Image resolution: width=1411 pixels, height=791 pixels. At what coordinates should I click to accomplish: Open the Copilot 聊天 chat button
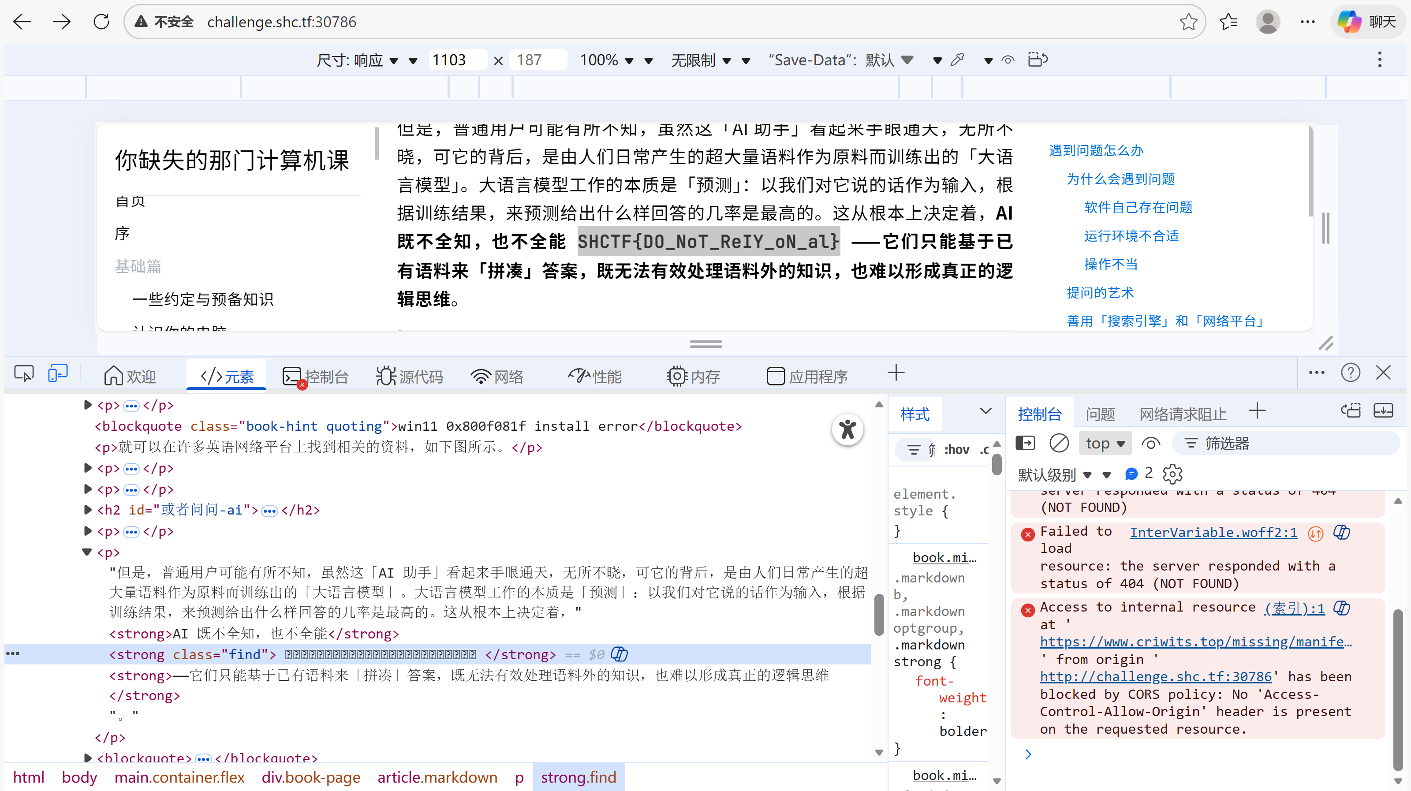pos(1367,22)
